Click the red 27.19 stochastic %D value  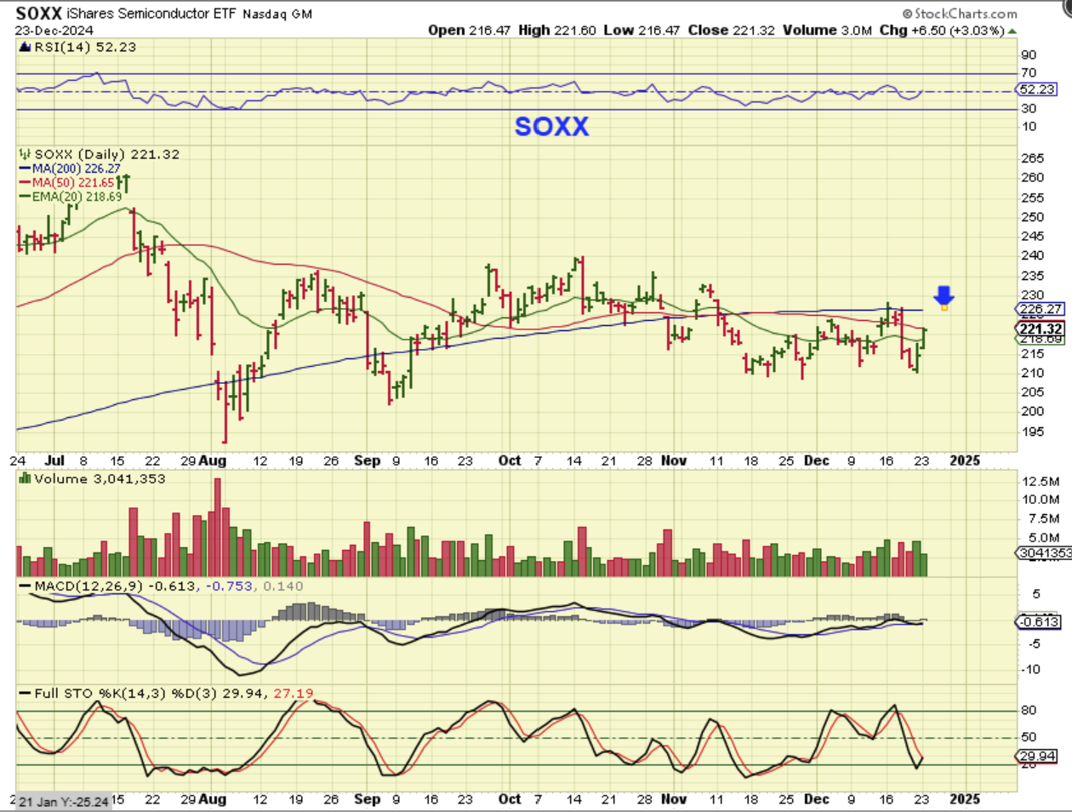point(293,693)
